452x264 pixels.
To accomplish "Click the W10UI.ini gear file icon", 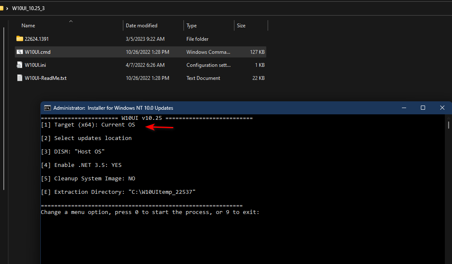I will 19,65.
